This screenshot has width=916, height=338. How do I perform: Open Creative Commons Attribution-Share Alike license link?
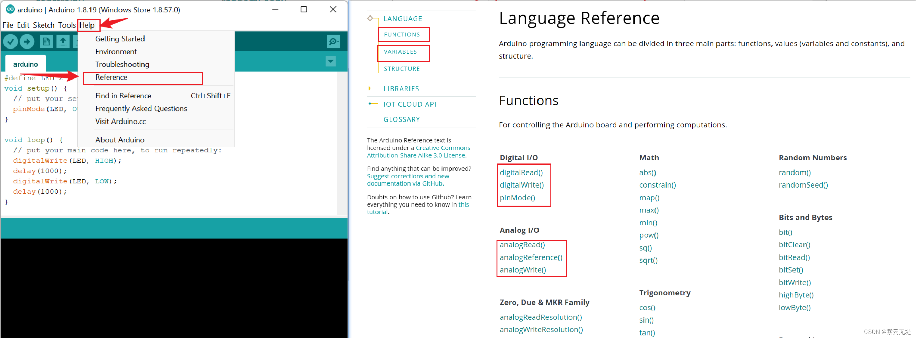click(418, 151)
